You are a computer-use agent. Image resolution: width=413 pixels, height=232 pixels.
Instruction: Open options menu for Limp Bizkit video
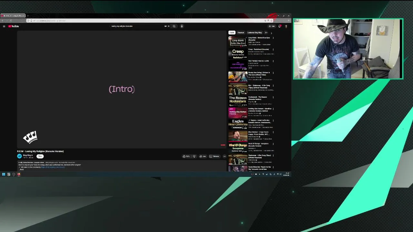coord(273,38)
